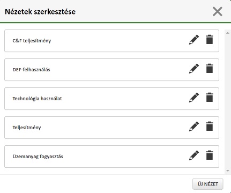Delete the Teljesítmény view via trash icon
The height and width of the screenshot is (193, 231).
[210, 127]
